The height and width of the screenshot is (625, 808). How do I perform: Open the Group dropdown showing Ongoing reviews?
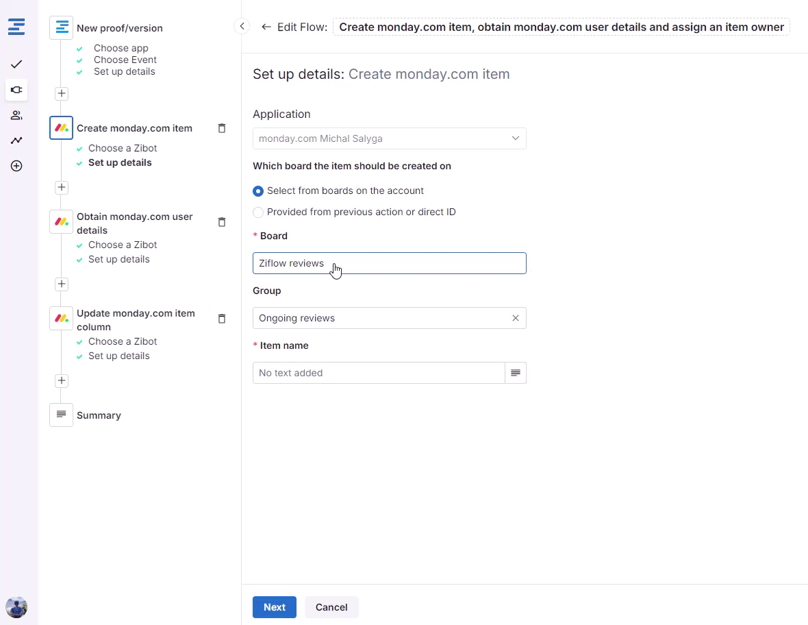380,318
